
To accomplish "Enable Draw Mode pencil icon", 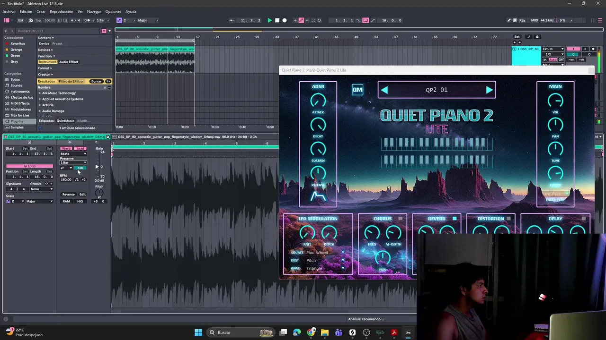I will [509, 20].
